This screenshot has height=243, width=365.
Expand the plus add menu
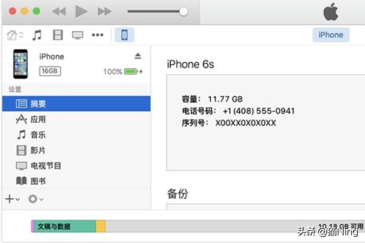[x=12, y=199]
